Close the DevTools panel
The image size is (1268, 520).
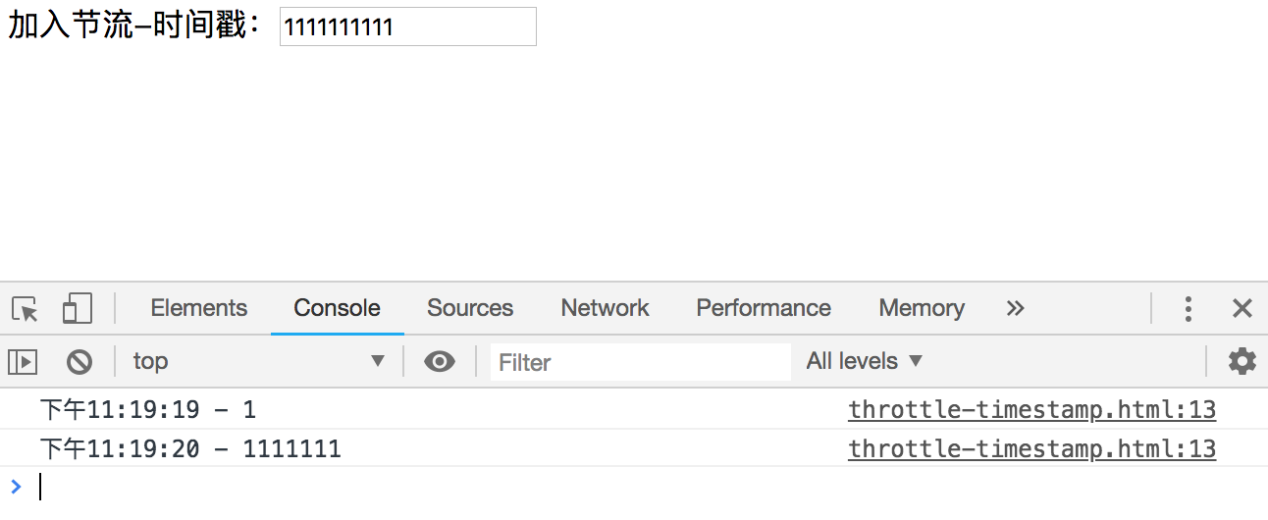[1242, 309]
